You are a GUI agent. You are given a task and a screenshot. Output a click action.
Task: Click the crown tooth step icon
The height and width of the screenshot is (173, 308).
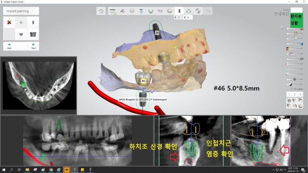(169, 11)
